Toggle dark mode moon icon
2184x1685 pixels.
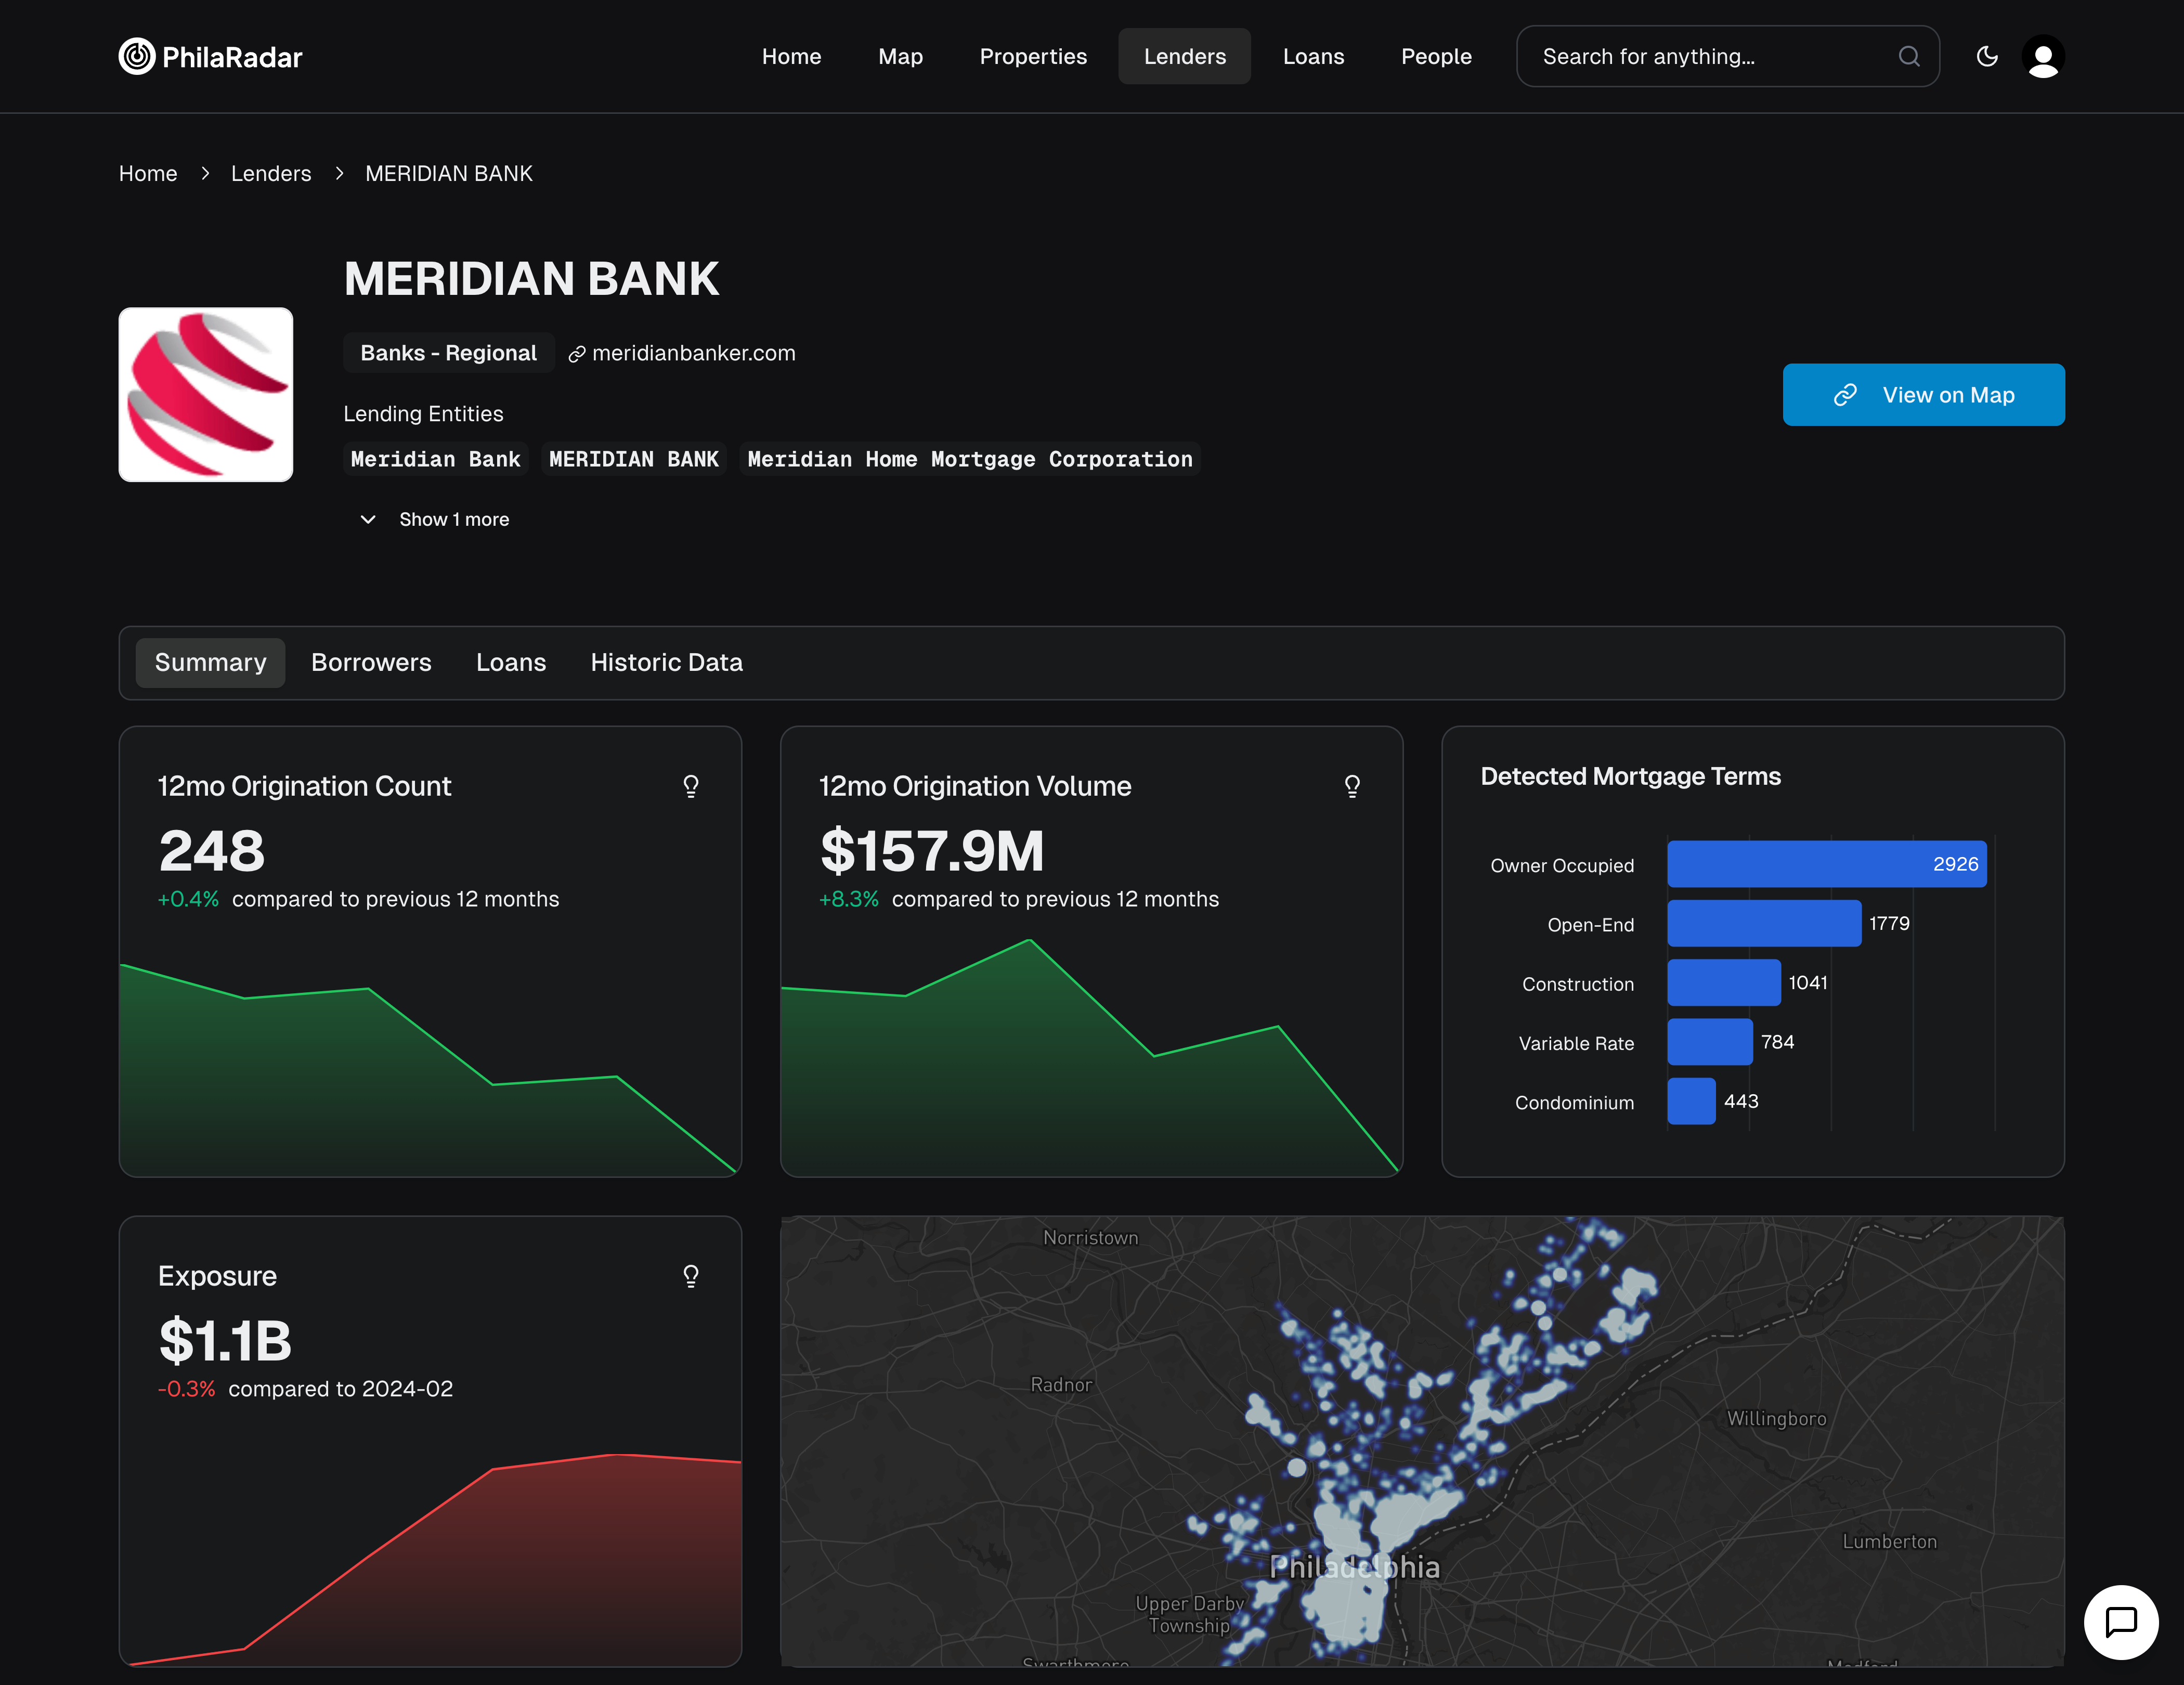(x=1987, y=56)
